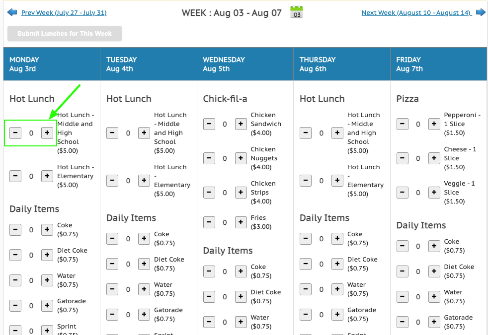Add one Friday Pepperoni slice
Viewport: 488px width, 335px height.
[x=434, y=124]
